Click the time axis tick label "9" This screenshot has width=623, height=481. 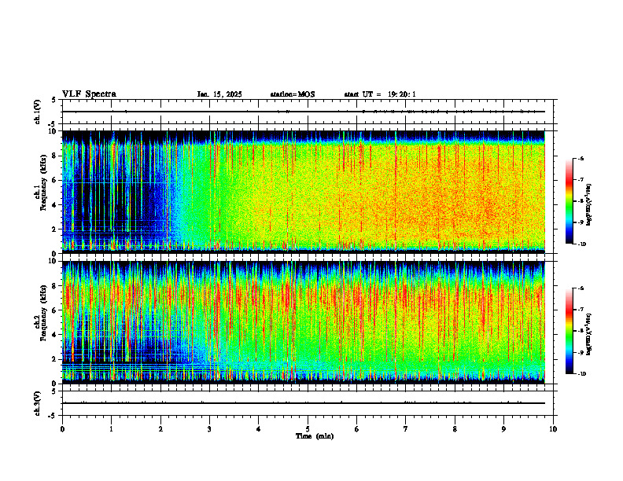coord(503,429)
